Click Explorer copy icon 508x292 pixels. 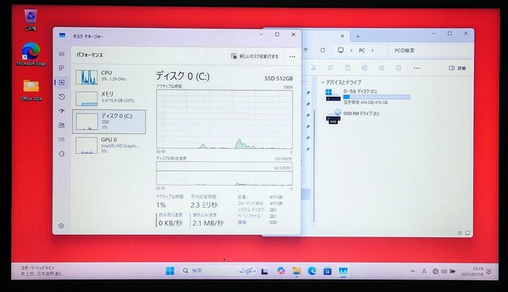[x=330, y=68]
